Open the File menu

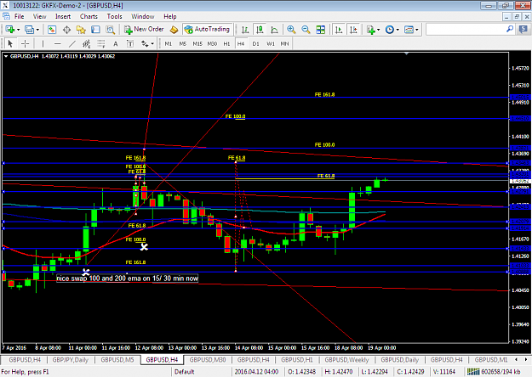(x=19, y=16)
